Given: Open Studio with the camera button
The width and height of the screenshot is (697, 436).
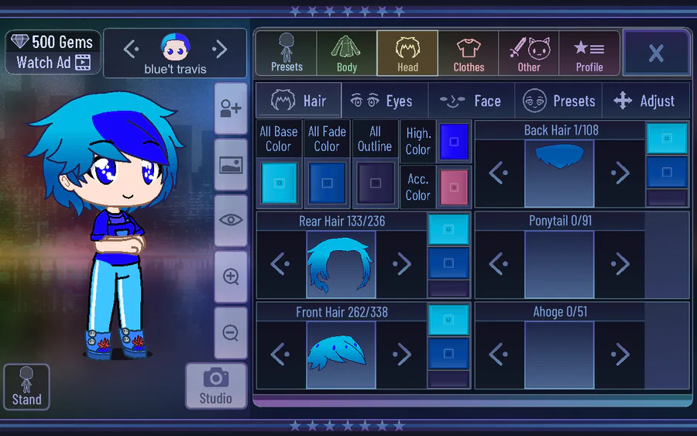Looking at the screenshot, I should point(216,386).
